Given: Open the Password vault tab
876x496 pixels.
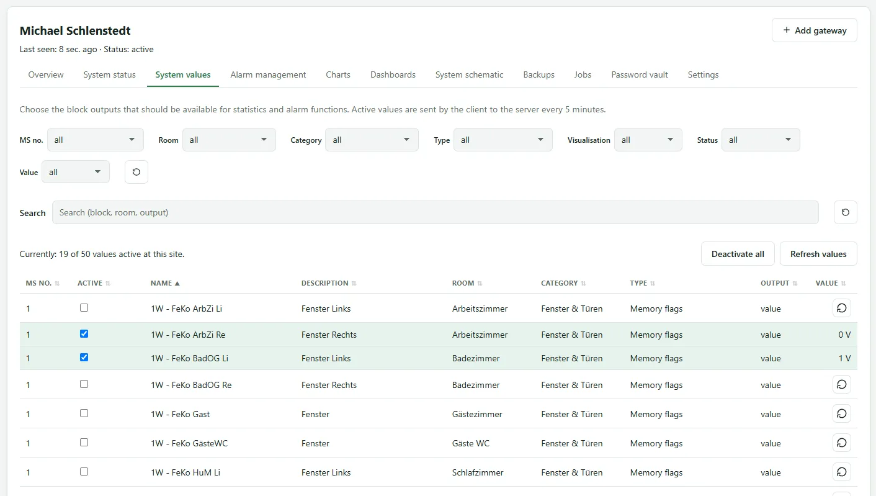Looking at the screenshot, I should [x=640, y=74].
